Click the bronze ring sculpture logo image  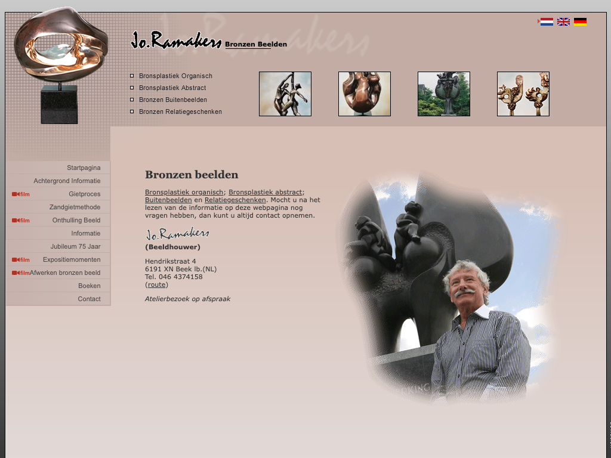click(x=60, y=64)
